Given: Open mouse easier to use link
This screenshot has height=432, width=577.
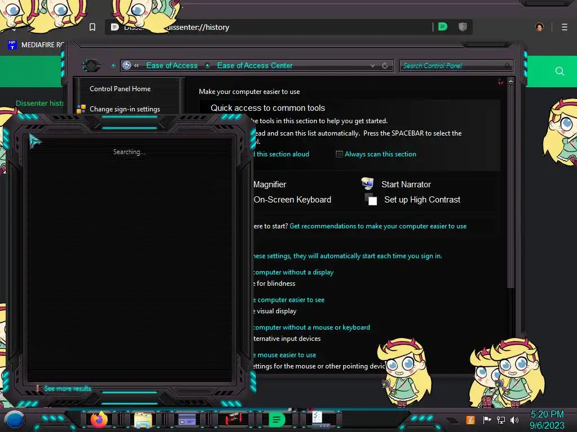Looking at the screenshot, I should coord(285,355).
